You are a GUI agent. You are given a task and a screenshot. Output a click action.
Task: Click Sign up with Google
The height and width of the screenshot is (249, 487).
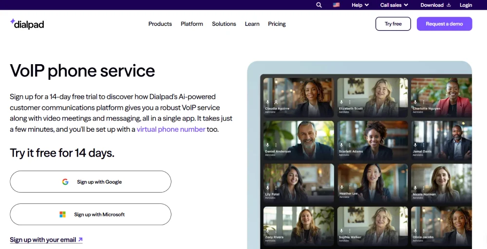pos(91,182)
